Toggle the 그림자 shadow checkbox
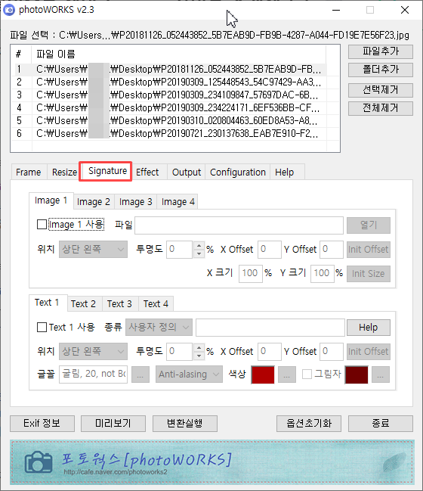The height and width of the screenshot is (491, 423). (307, 374)
